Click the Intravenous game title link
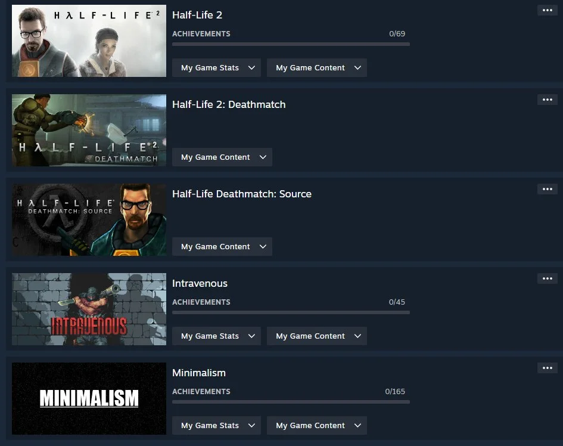The height and width of the screenshot is (446, 563). pyautogui.click(x=200, y=284)
